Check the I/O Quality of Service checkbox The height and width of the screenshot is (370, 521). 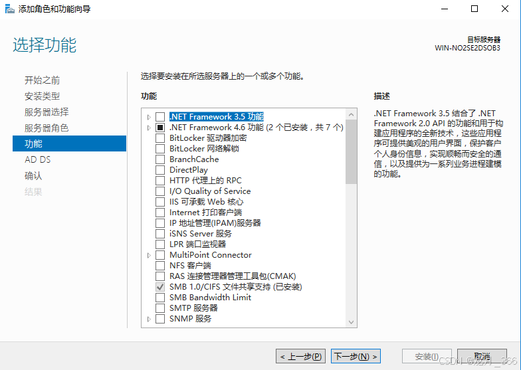coord(160,191)
